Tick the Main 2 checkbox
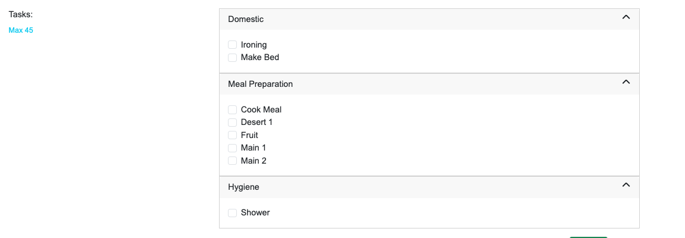The image size is (685, 238). tap(233, 161)
